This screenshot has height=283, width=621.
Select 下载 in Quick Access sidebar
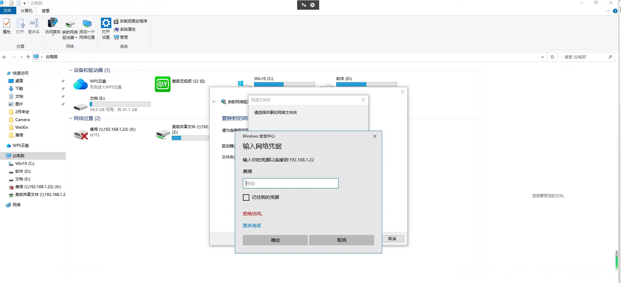tap(19, 89)
